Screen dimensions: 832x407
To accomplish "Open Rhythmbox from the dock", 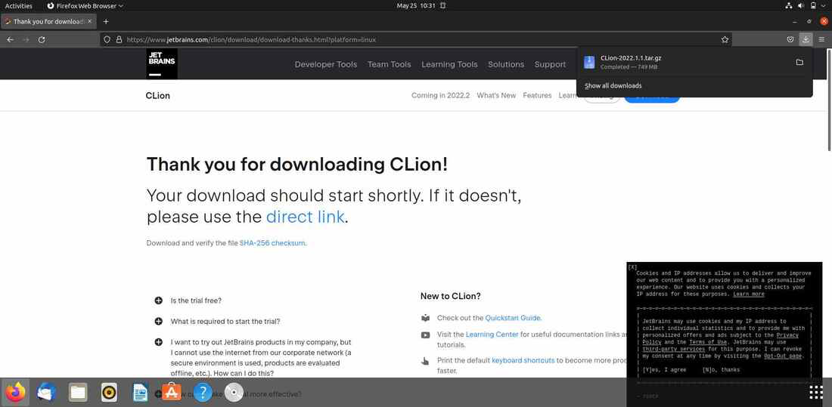I will (109, 393).
